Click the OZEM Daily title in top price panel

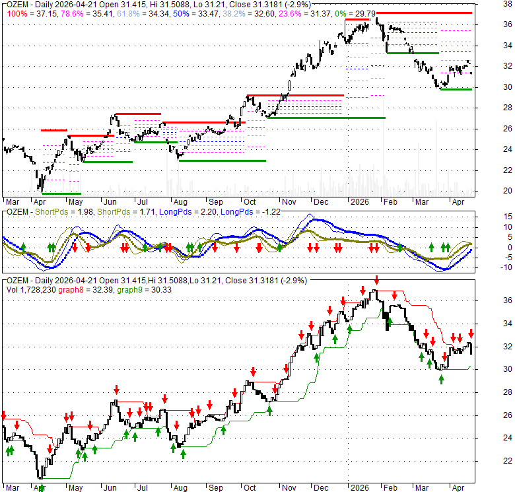point(158,5)
